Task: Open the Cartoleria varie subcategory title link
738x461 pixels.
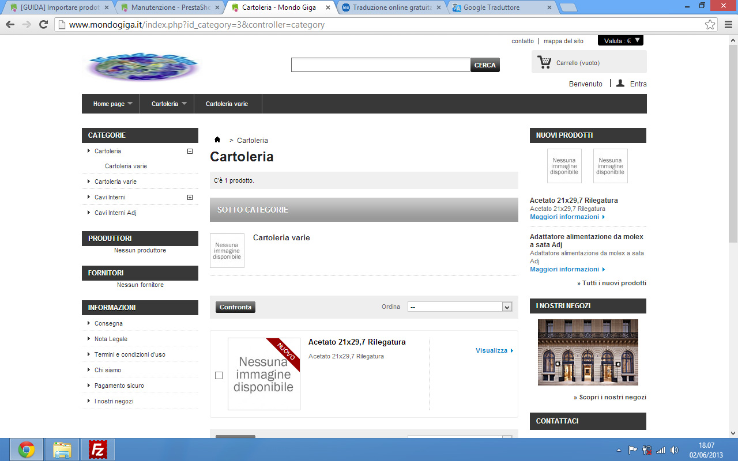Action: [x=281, y=237]
